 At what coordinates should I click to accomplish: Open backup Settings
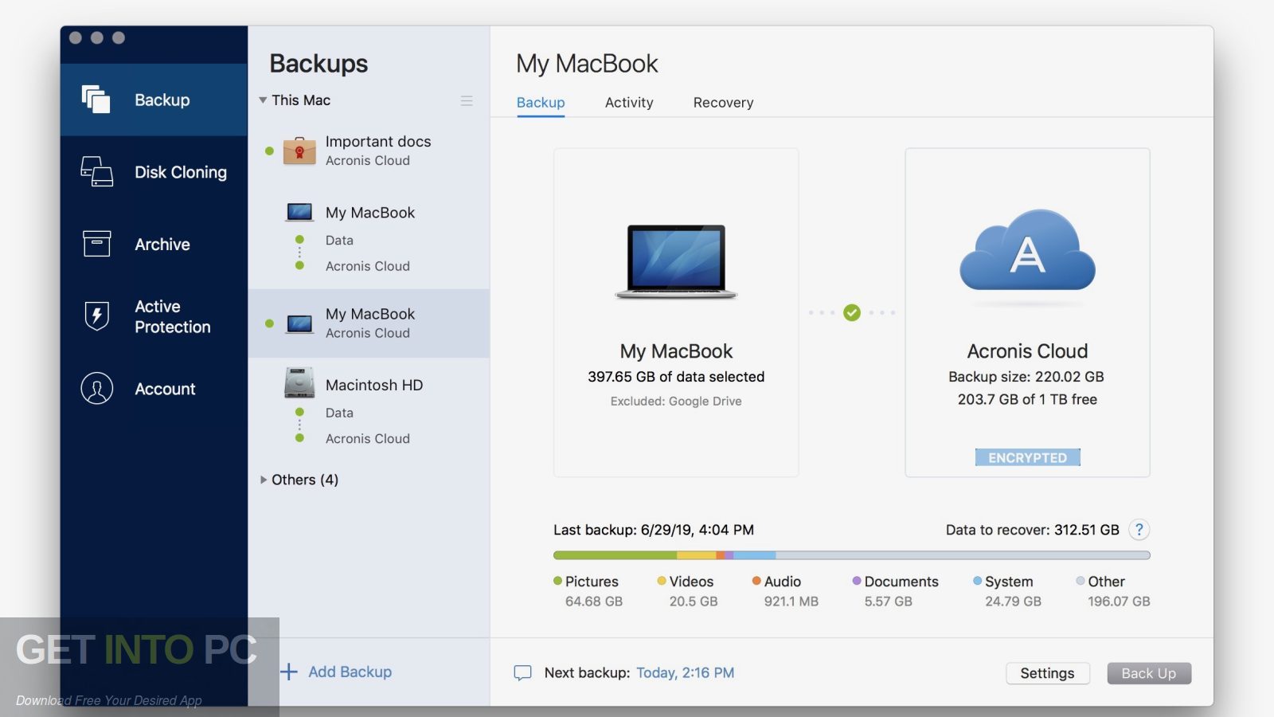click(x=1047, y=673)
